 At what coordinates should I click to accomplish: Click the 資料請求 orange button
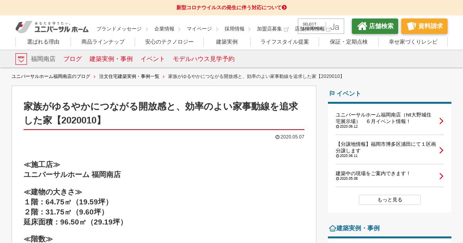[x=424, y=26]
